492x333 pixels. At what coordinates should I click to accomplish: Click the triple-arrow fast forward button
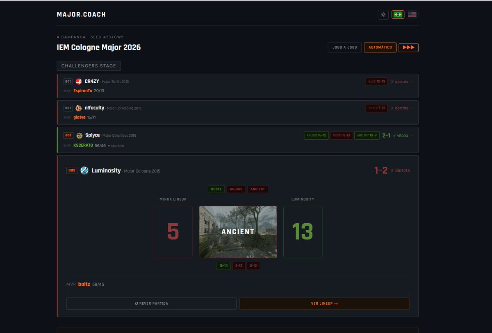(409, 48)
